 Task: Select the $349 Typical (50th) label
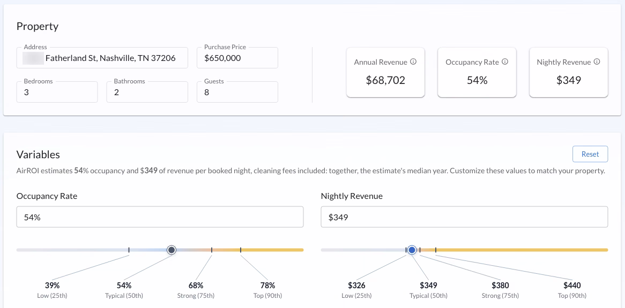[428, 290]
